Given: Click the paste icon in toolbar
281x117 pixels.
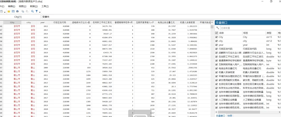Looking at the screenshot, I should [x=27, y=11].
